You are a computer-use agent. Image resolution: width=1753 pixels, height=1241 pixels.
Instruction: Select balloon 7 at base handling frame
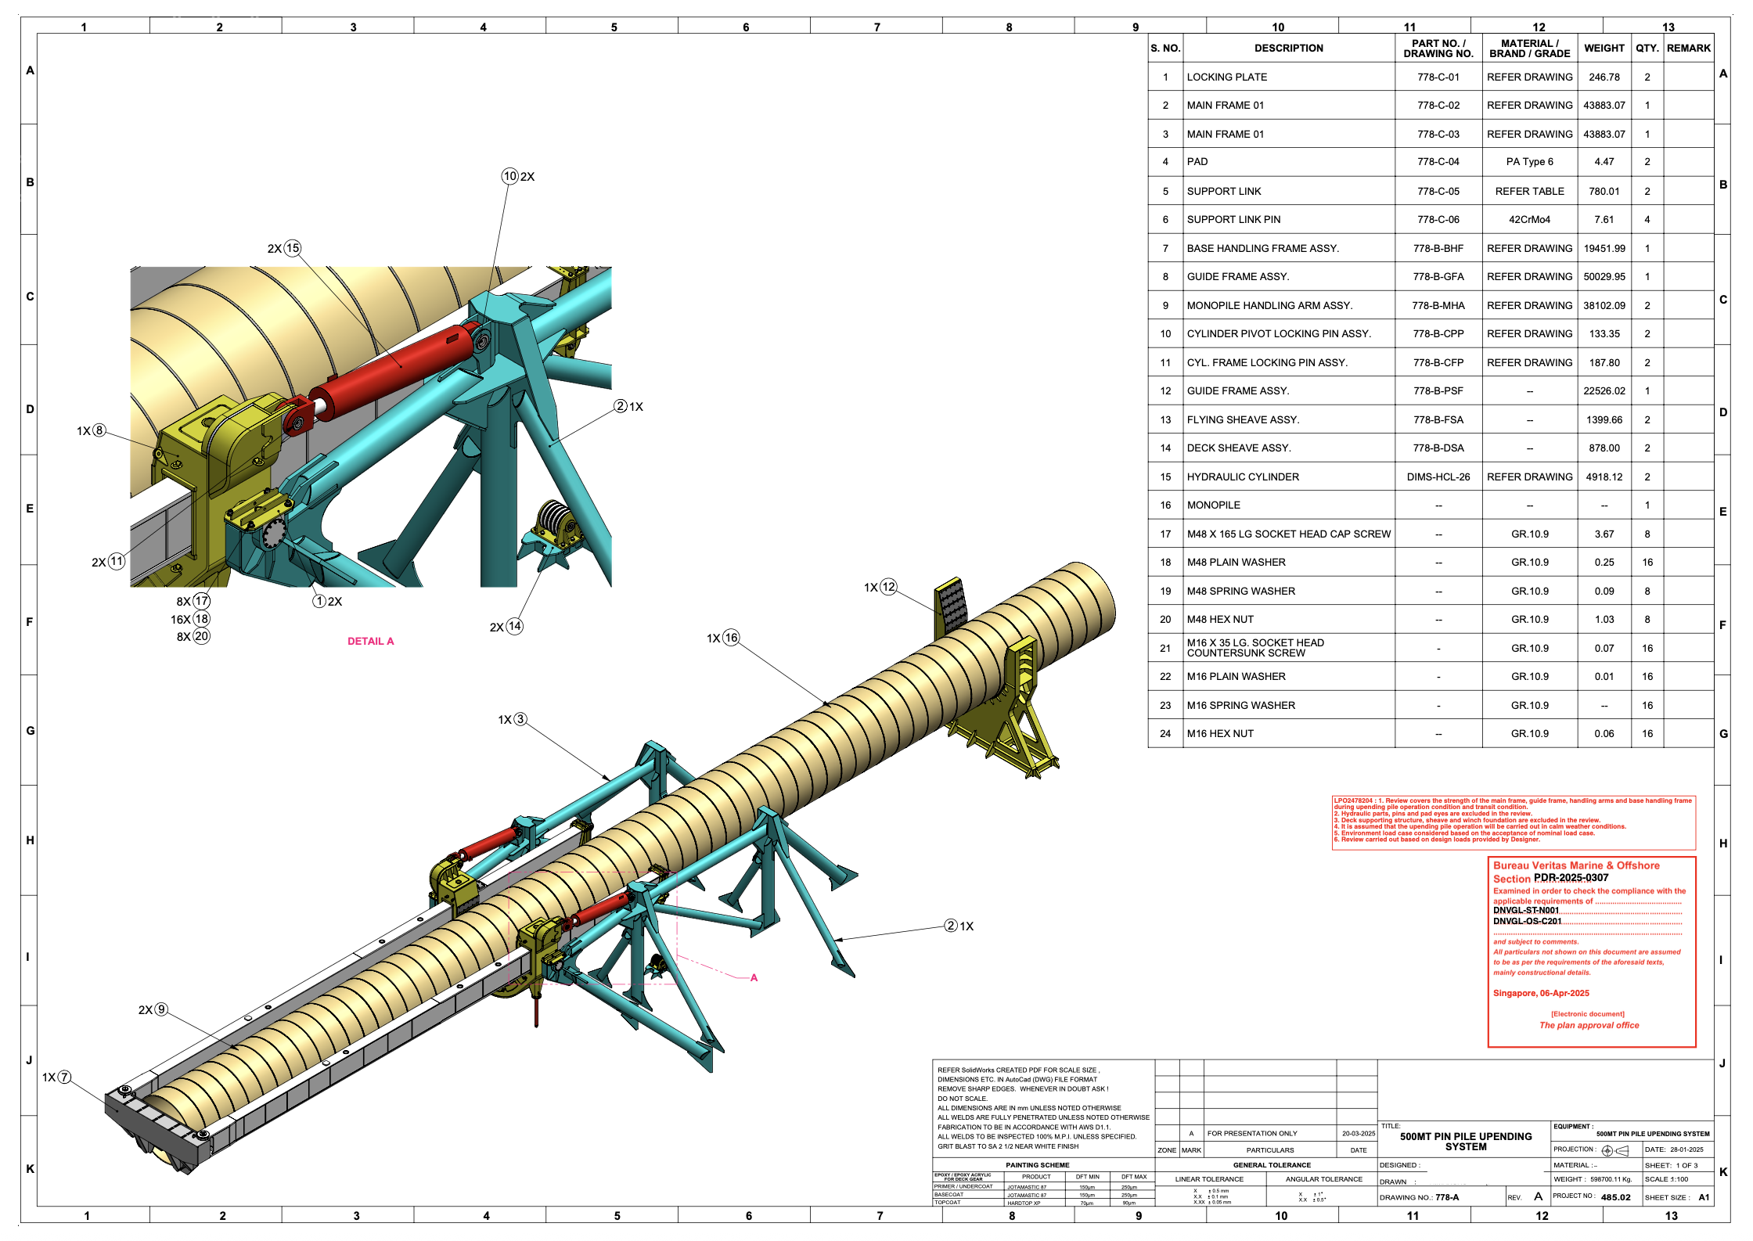click(64, 1077)
